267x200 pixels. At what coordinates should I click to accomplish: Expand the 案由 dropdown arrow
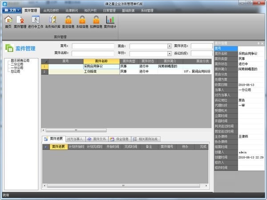[x=169, y=46]
